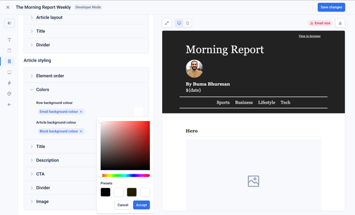This screenshot has height=215, width=355.
Task: Select the first white preset swatch
Action: pos(119,192)
